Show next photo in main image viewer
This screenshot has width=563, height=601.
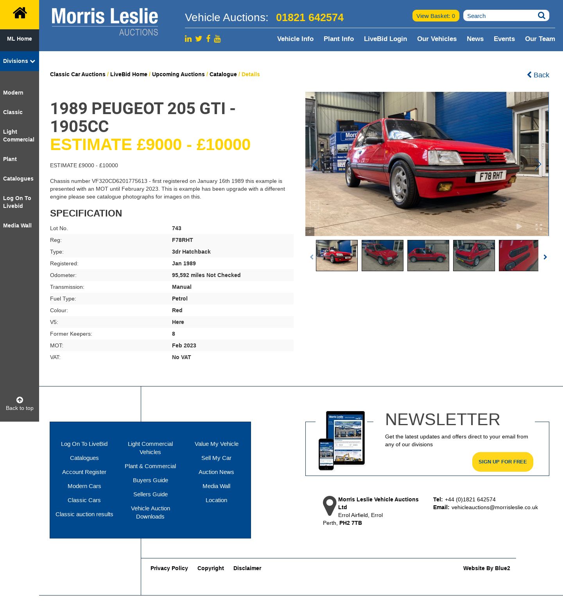click(x=539, y=164)
